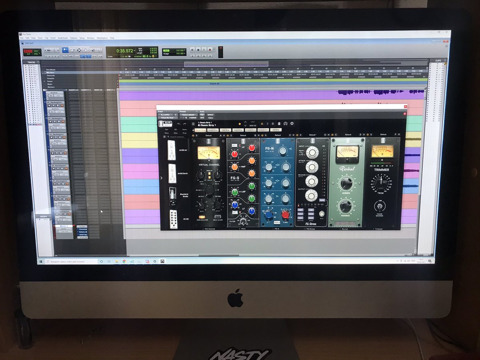Open the main counter format dropdown arrow
Screen dimensions: 480x360
(134, 51)
